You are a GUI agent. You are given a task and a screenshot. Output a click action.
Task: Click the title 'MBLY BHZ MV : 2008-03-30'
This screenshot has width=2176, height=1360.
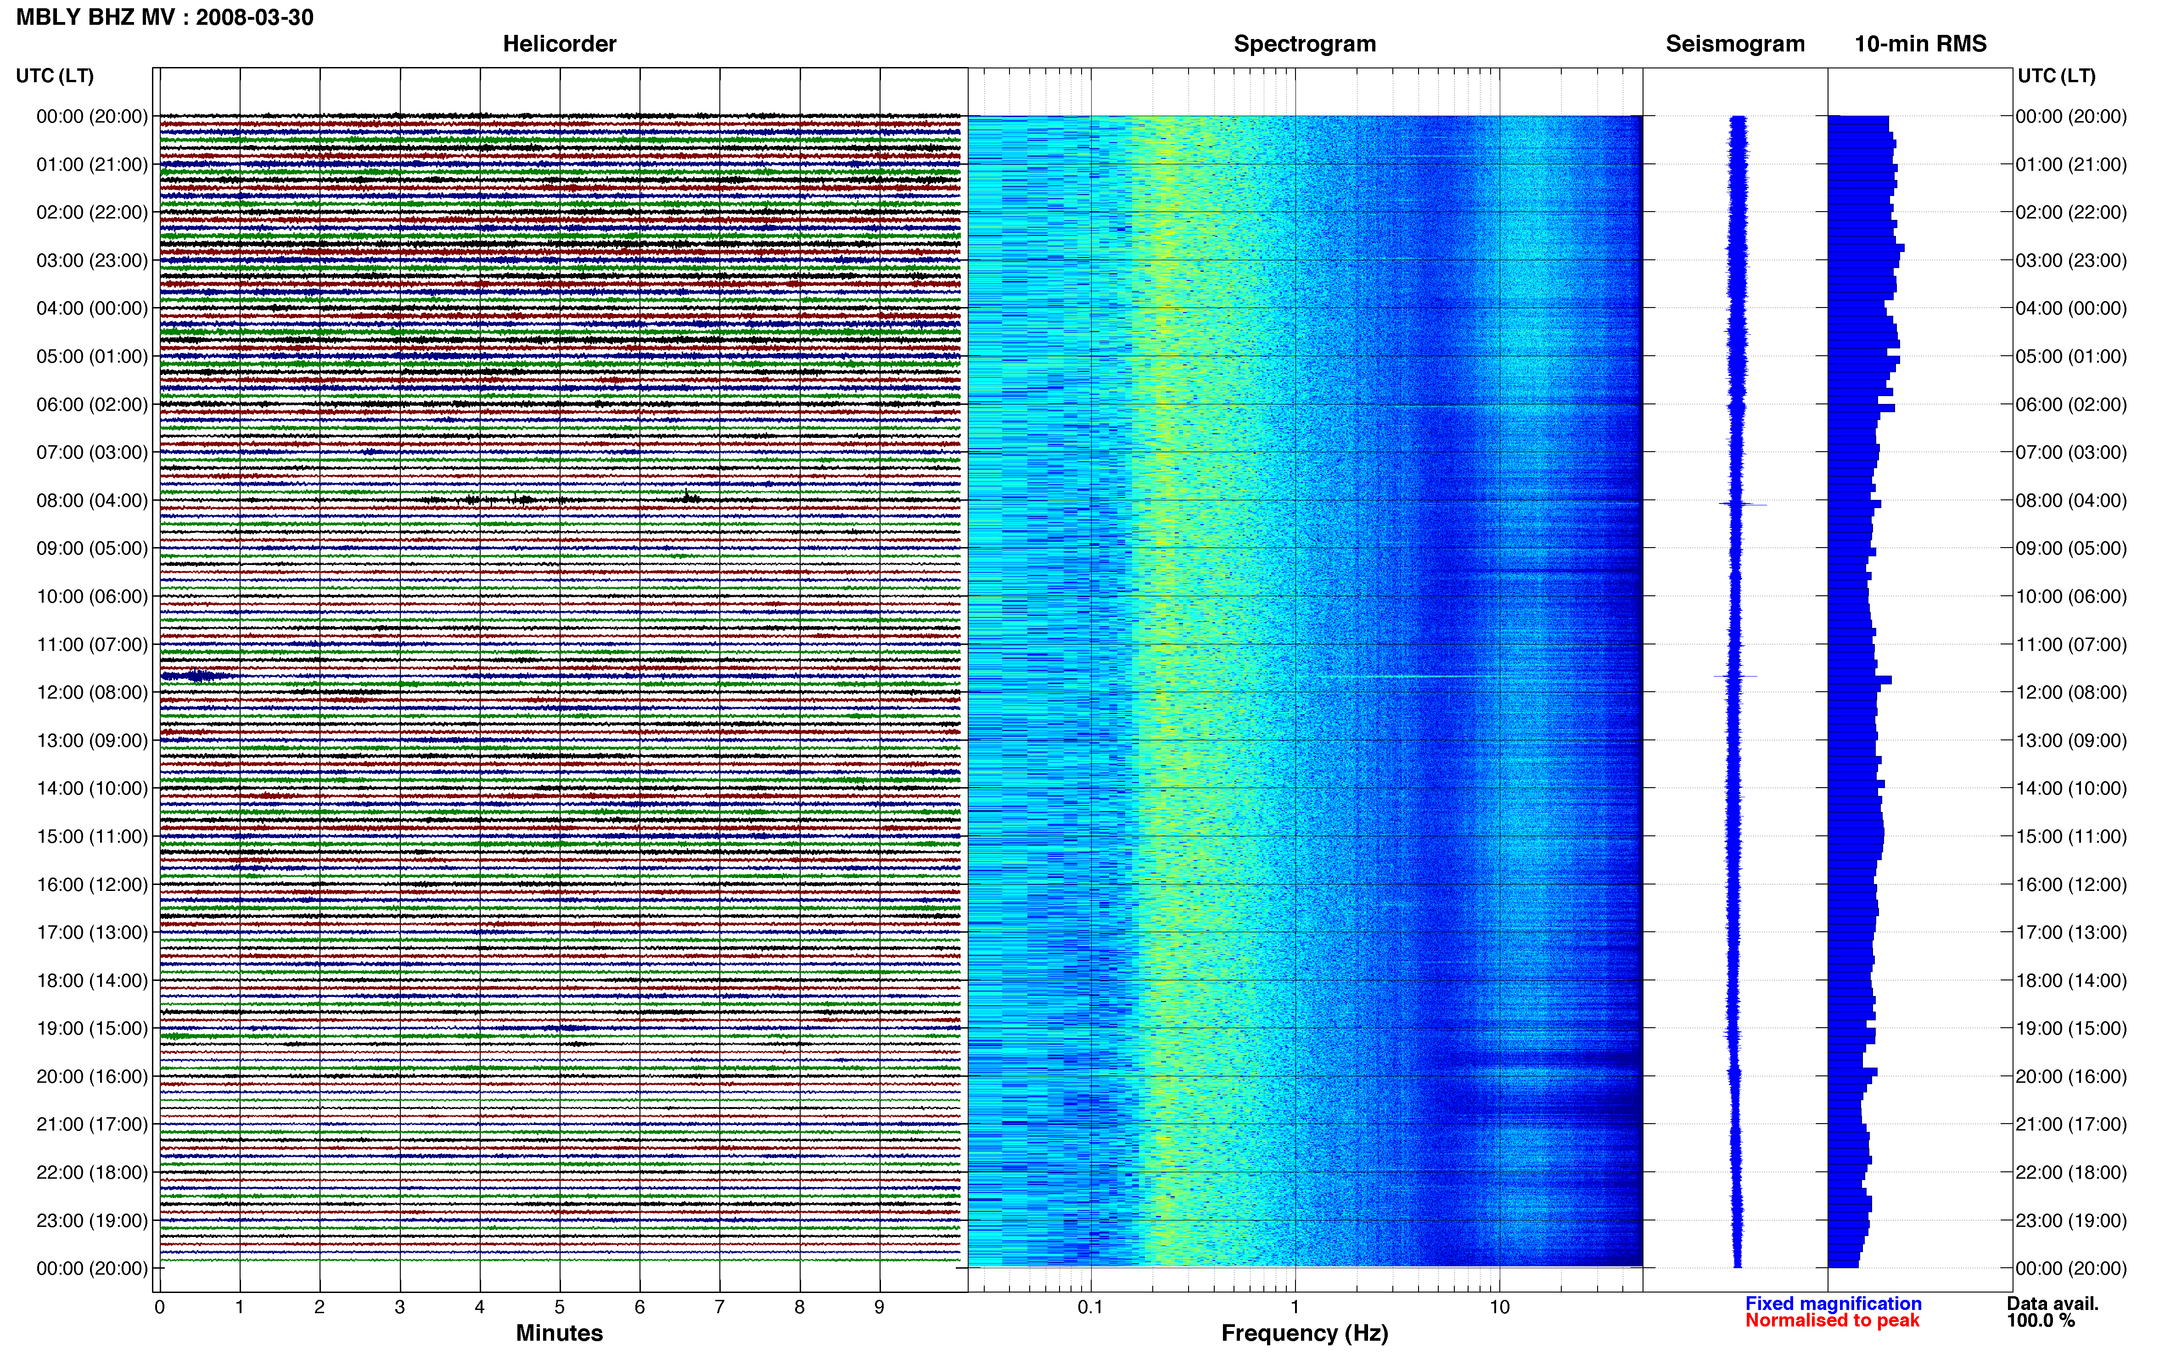166,17
